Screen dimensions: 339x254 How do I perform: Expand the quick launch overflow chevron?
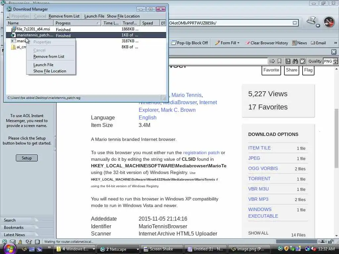click(49, 247)
